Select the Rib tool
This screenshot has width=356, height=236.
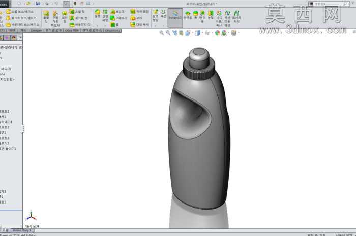coord(117,11)
